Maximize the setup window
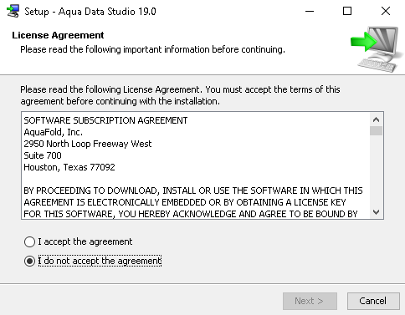This screenshot has width=405, height=315. 347,11
